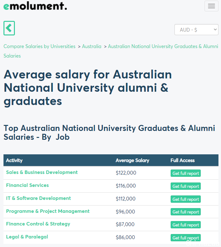Click the green back arrow icon
This screenshot has width=221, height=247.
(x=9, y=28)
